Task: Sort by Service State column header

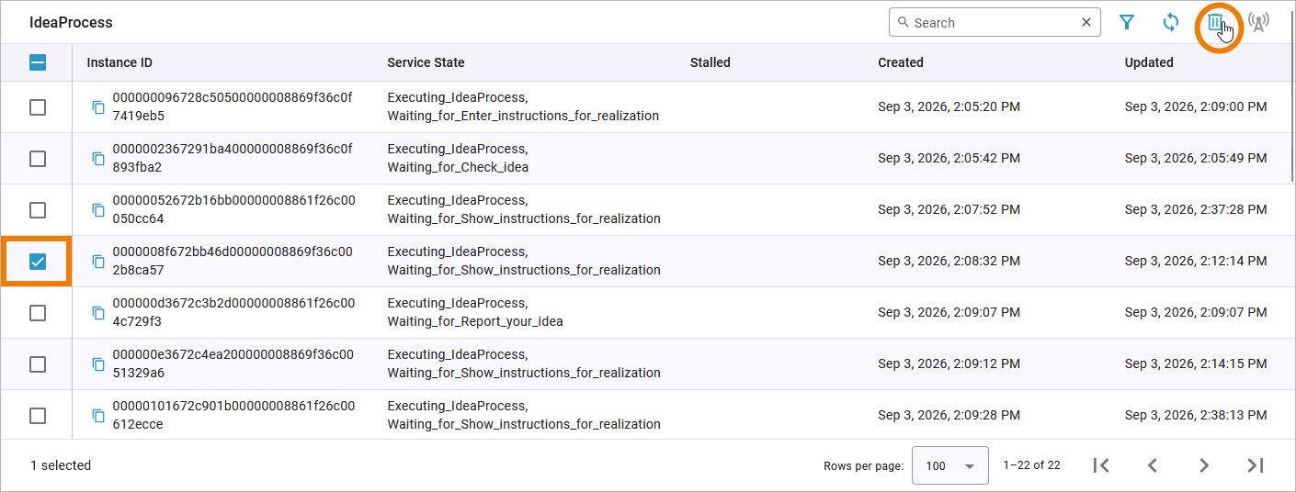Action: click(x=426, y=62)
